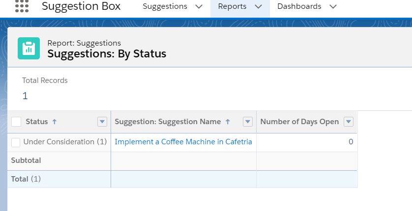Open the Dashboards tab
The width and height of the screenshot is (412, 211).
(x=299, y=6)
